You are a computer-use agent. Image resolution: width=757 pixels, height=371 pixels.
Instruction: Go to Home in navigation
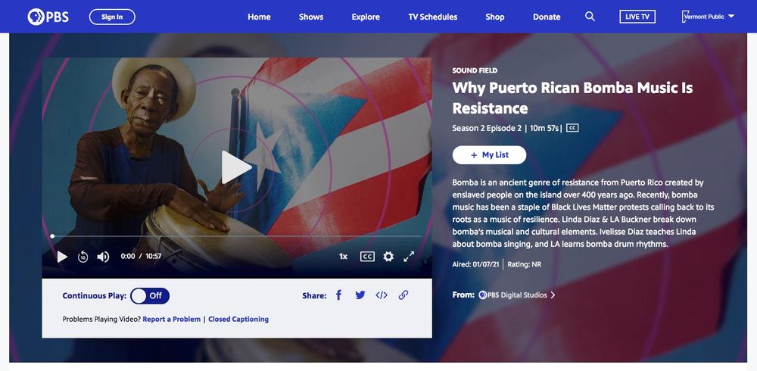(x=259, y=17)
